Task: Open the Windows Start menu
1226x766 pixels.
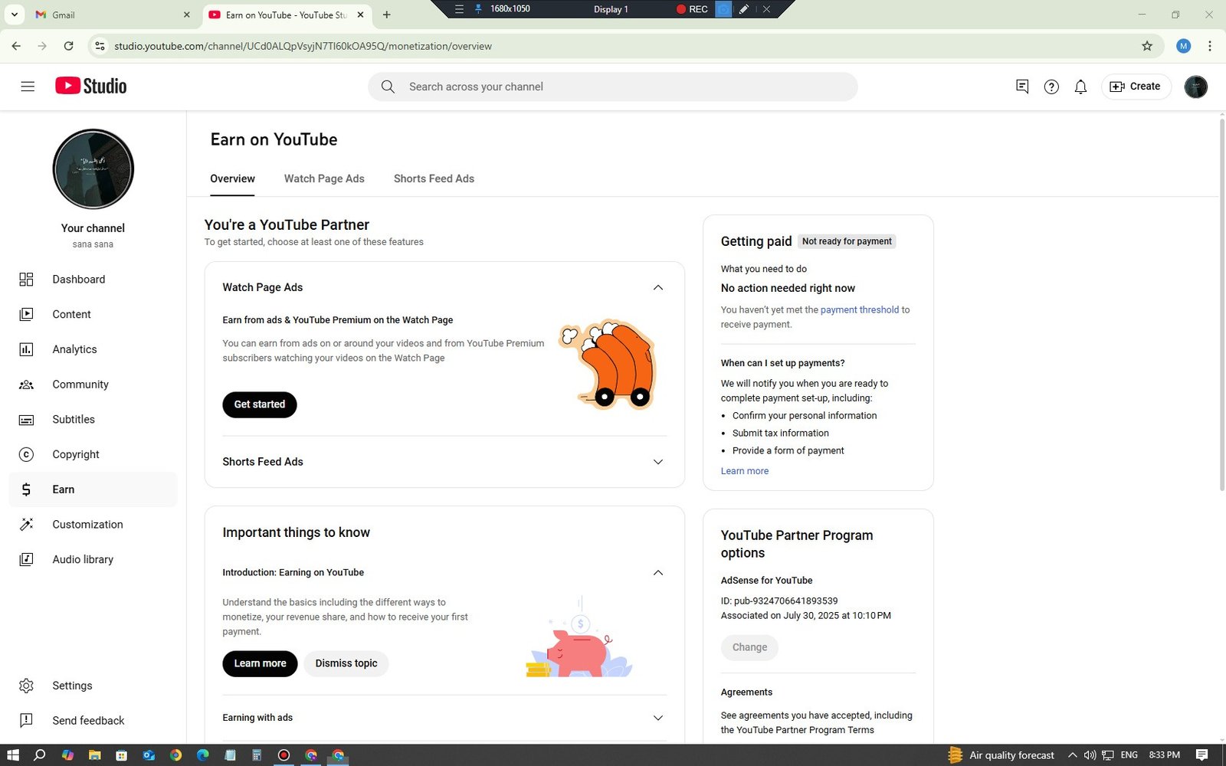Action: [12, 755]
